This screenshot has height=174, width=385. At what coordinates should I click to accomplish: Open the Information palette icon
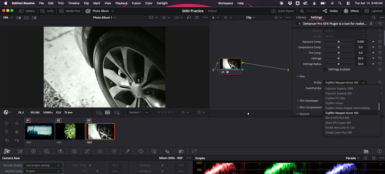380,151
